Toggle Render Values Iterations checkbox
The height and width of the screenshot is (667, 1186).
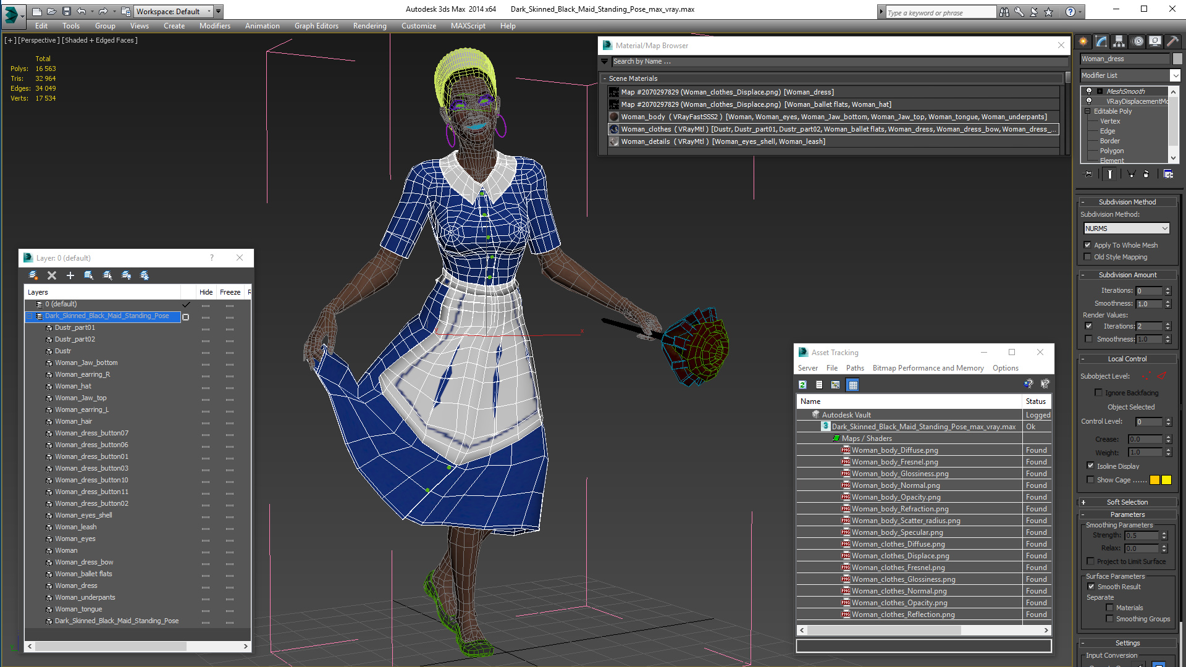(x=1088, y=326)
